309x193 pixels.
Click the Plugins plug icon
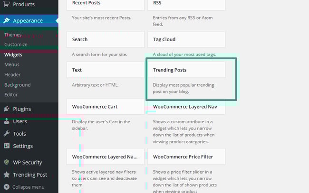(x=6, y=109)
